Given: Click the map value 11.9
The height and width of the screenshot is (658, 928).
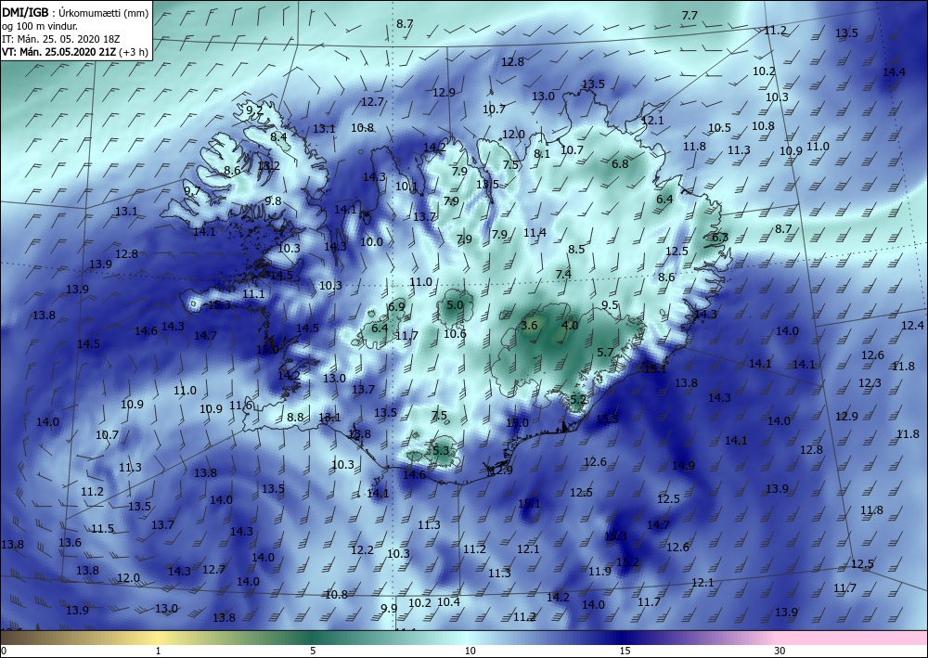Looking at the screenshot, I should tap(600, 571).
